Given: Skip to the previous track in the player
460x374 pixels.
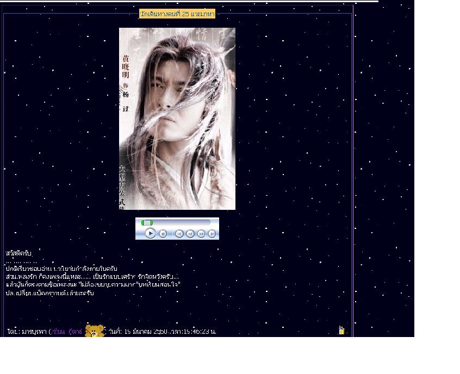Looking at the screenshot, I should pyautogui.click(x=179, y=234).
